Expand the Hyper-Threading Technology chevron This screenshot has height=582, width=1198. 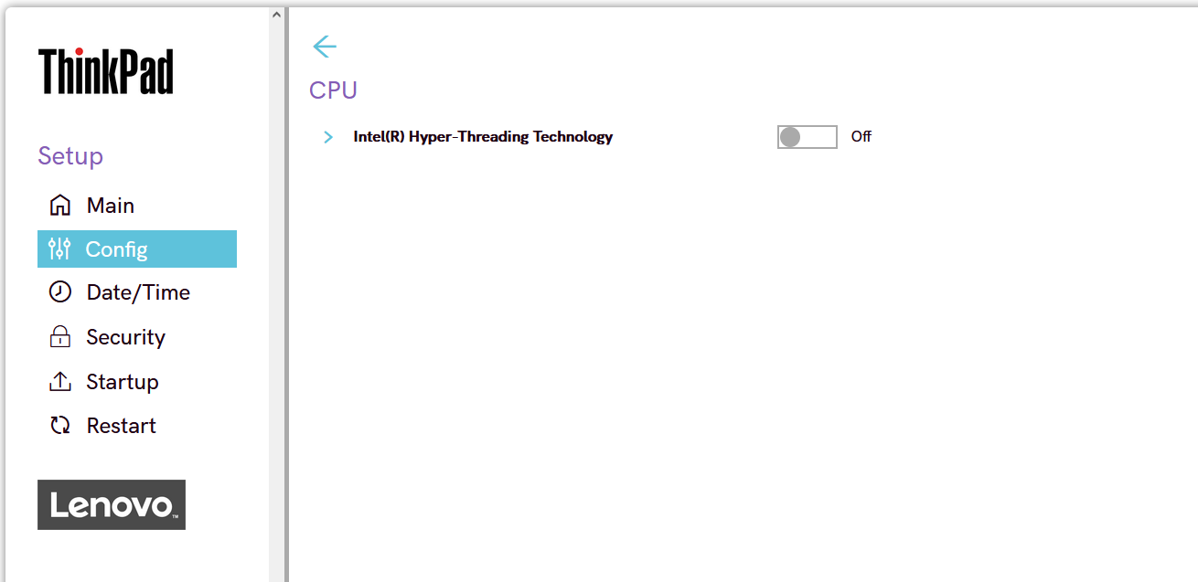pos(328,137)
